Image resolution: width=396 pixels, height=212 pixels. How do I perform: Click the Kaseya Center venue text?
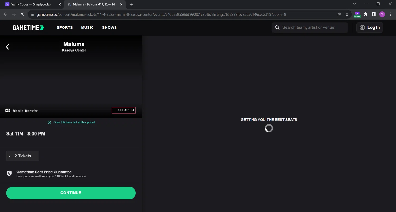[74, 50]
